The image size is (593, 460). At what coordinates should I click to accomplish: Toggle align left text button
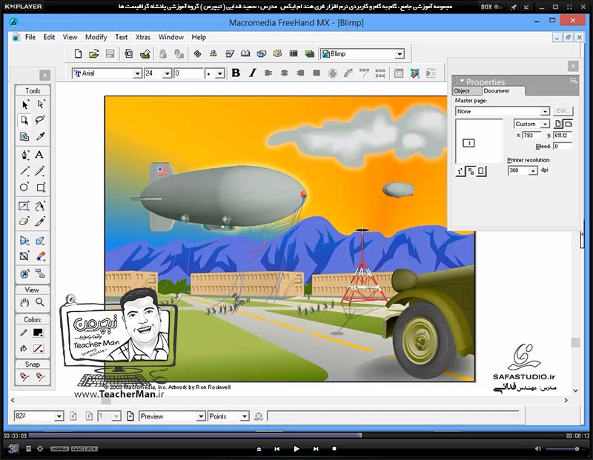click(268, 73)
